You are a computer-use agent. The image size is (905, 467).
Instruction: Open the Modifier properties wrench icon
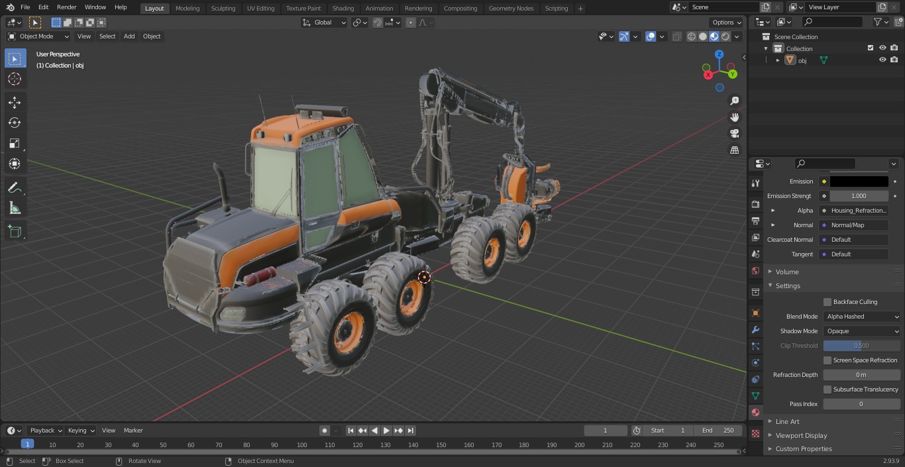pyautogui.click(x=755, y=329)
